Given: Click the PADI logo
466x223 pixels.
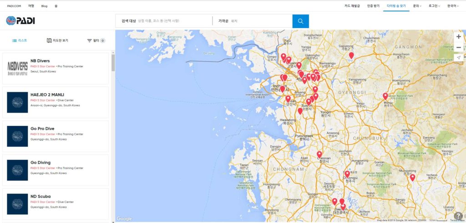Looking at the screenshot, I should pyautogui.click(x=20, y=21).
